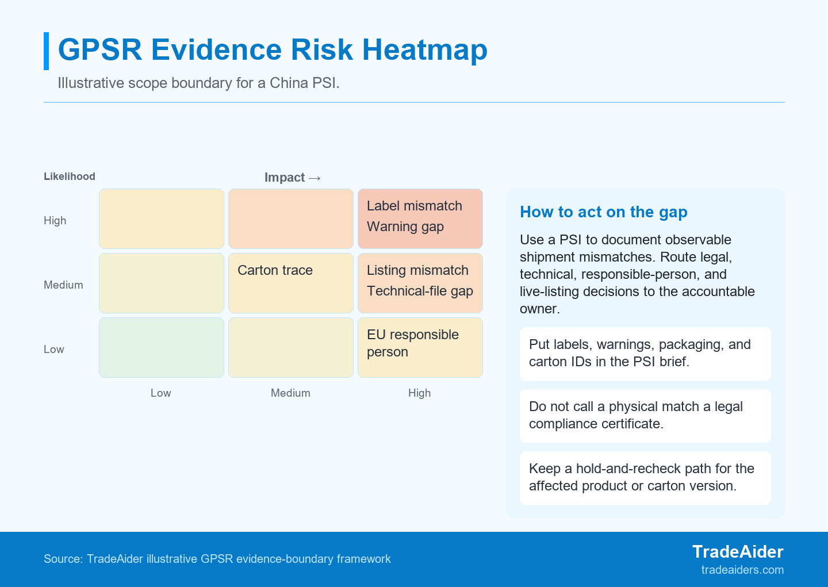Click the paragraph starting 'Use a PSI to document'
The width and height of the screenshot is (828, 587).
point(637,274)
